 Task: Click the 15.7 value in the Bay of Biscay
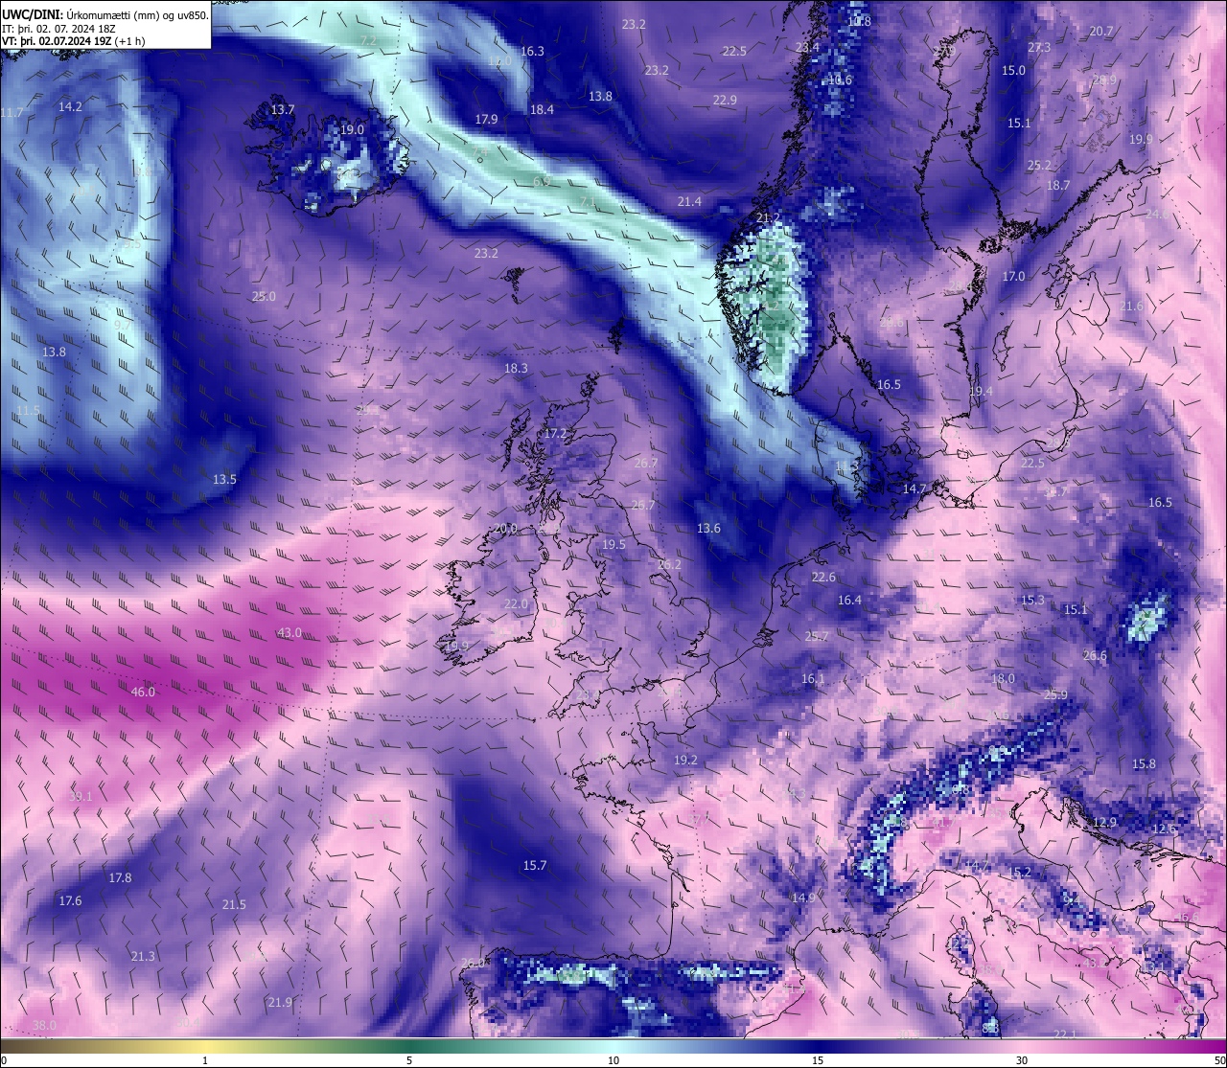click(534, 866)
